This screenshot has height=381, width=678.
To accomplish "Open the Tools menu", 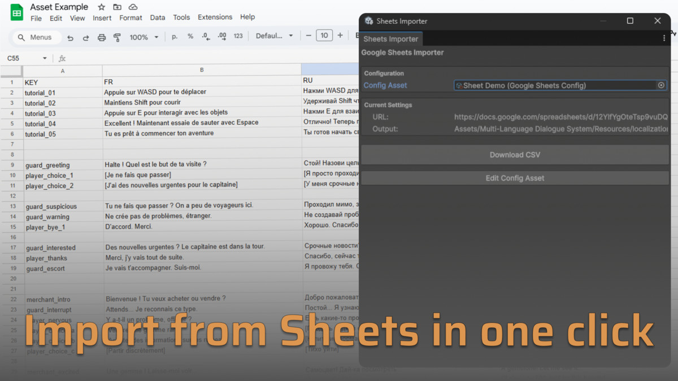I will click(181, 17).
